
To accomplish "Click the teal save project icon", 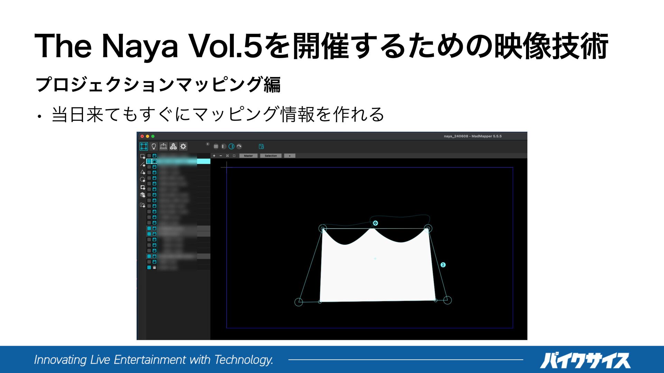I will (261, 146).
